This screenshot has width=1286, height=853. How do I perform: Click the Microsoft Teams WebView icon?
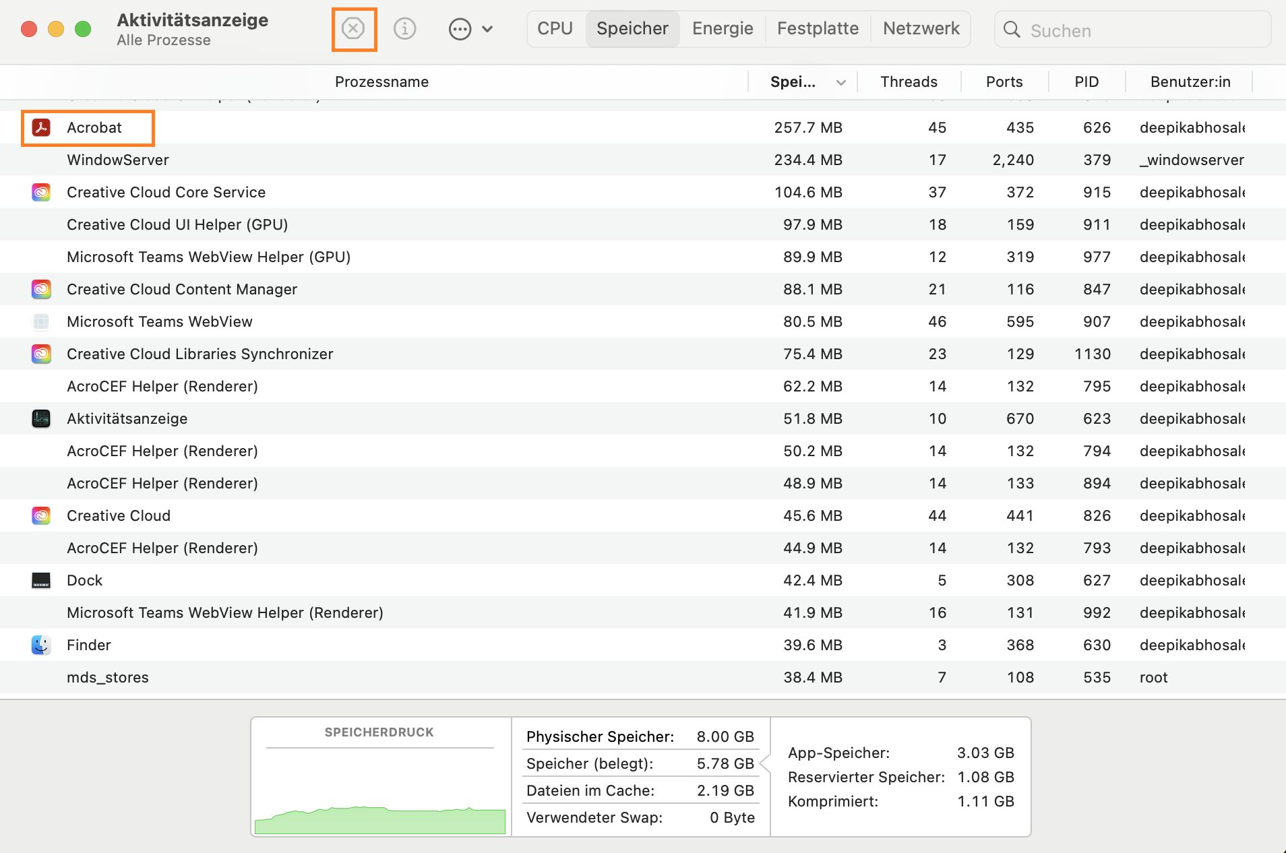coord(41,321)
